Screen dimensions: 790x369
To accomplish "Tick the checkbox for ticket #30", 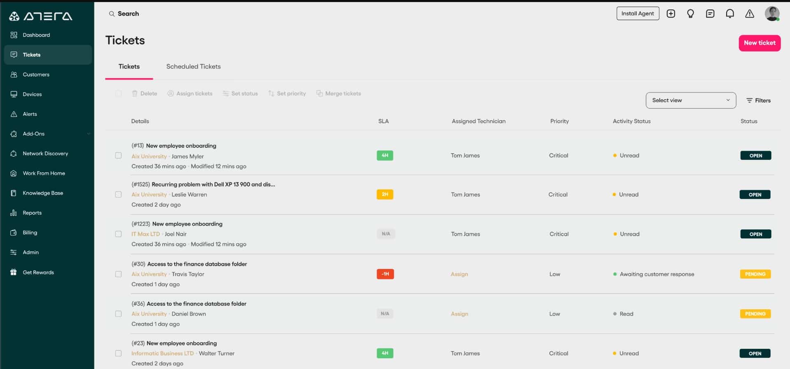I will [x=118, y=274].
